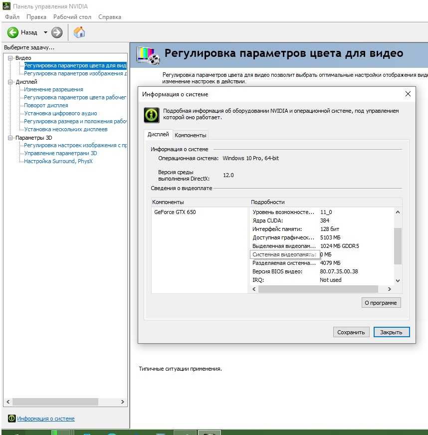Click the green info icon in the dialog

click(152, 115)
